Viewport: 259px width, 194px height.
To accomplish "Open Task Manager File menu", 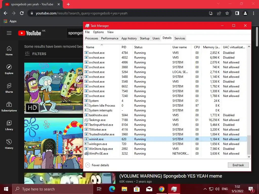I will [87, 32].
